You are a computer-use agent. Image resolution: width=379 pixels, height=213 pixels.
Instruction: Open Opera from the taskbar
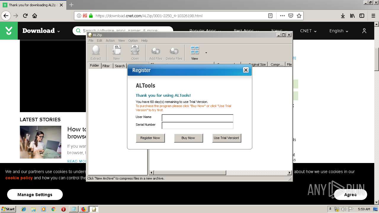click(x=63, y=209)
